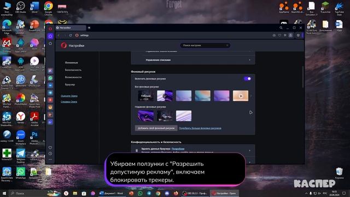Open bookmarks star icon in Opera sidebar
350x197 pixels.
pos(50,43)
